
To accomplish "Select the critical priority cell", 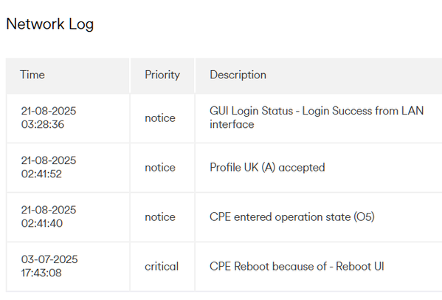I will pyautogui.click(x=162, y=267).
